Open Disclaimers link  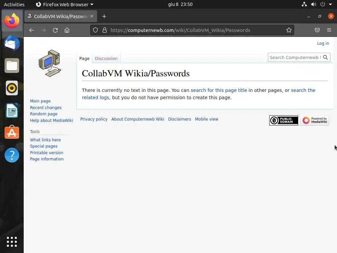pyautogui.click(x=179, y=119)
